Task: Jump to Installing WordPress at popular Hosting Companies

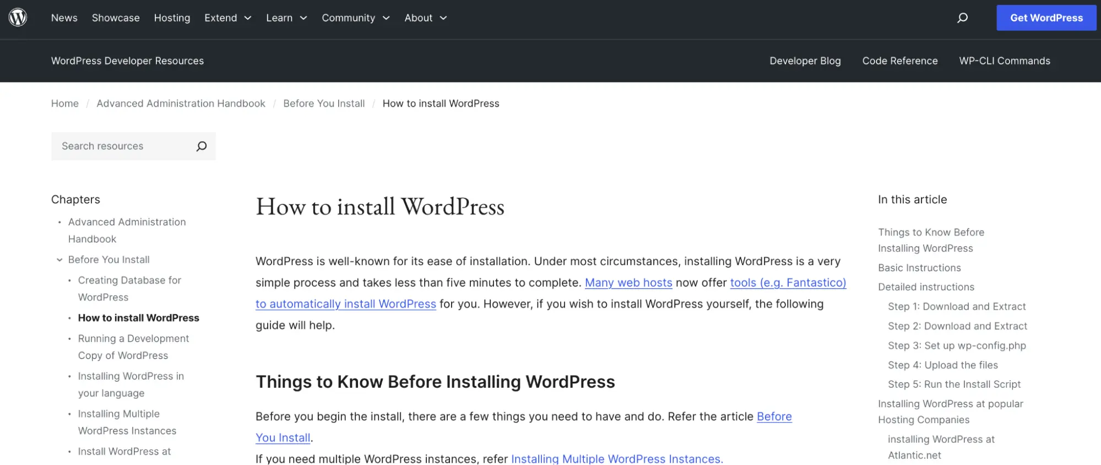Action: coord(951,412)
